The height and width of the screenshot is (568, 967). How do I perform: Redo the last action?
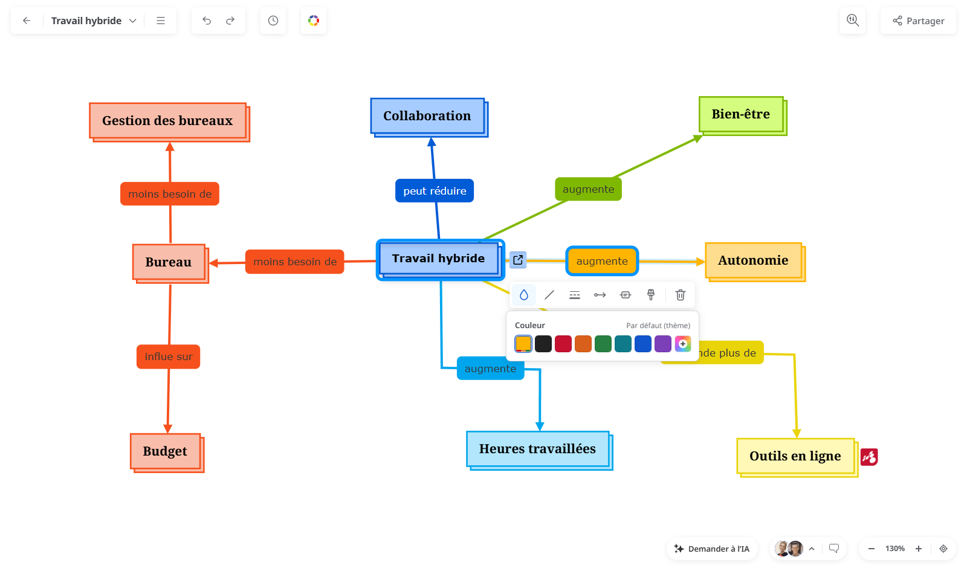coord(230,21)
